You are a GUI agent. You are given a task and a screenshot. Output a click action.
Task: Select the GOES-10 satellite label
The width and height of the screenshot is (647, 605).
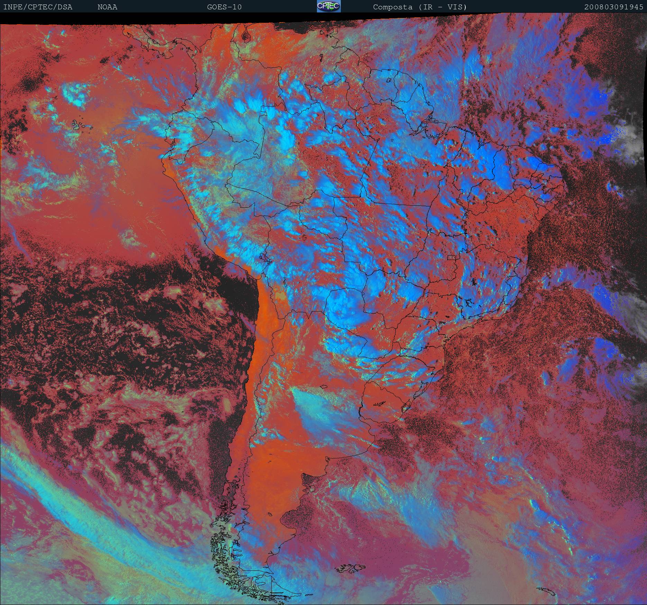tap(224, 7)
